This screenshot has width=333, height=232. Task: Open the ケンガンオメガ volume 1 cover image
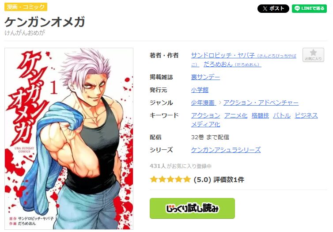pyautogui.click(x=69, y=138)
